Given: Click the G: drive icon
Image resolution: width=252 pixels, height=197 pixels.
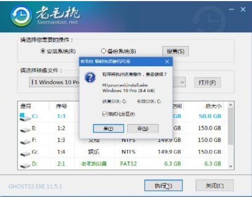Looking at the screenshot, I should [25, 154].
